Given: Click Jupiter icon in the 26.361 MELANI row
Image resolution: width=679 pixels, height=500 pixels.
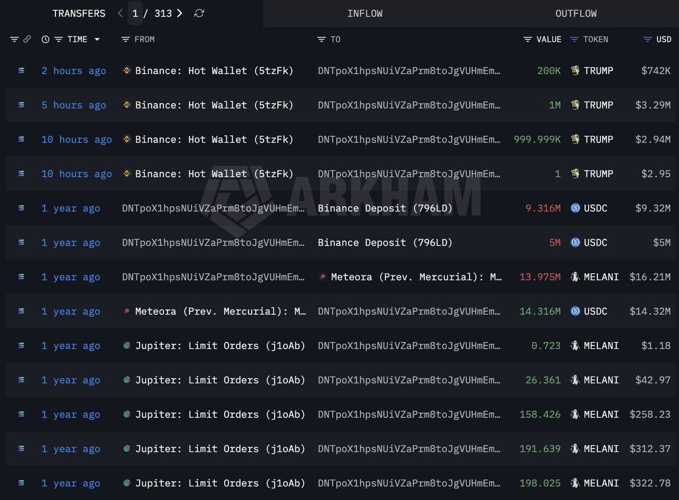Looking at the screenshot, I should tap(127, 380).
